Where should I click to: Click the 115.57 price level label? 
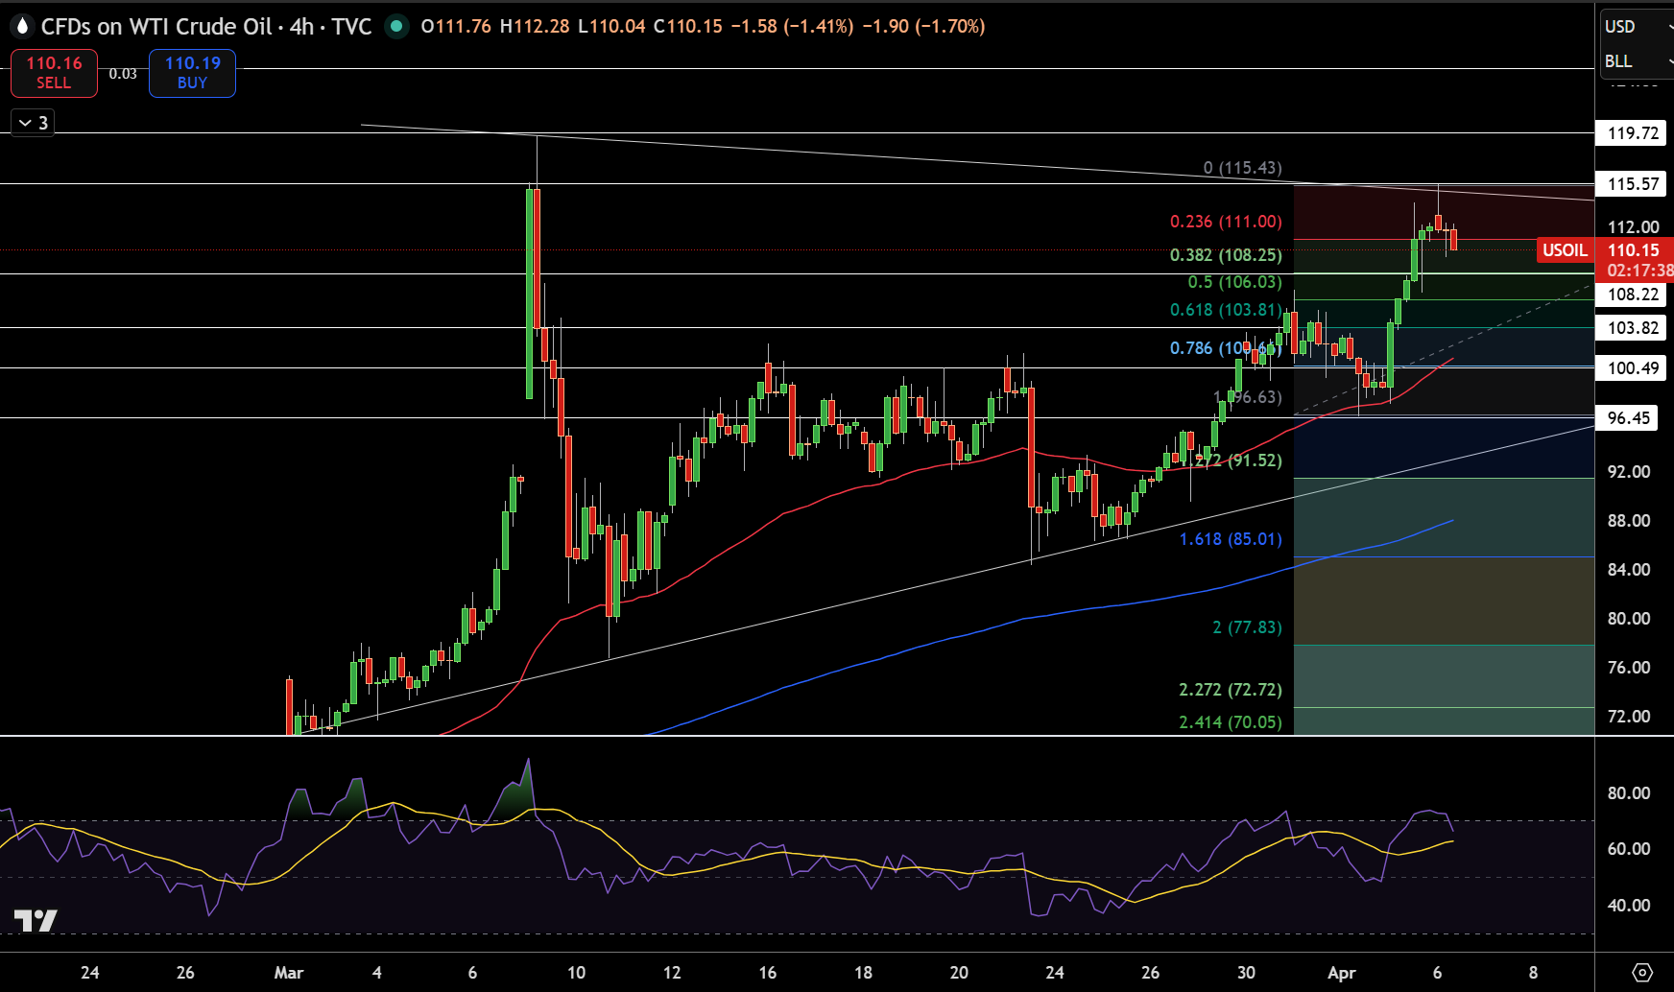[x=1632, y=184]
